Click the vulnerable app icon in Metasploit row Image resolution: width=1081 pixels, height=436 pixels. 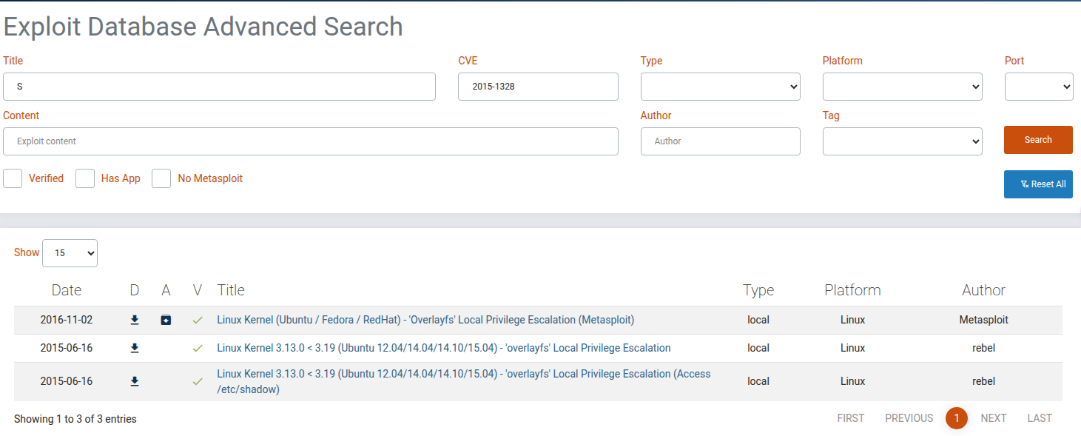(x=166, y=320)
